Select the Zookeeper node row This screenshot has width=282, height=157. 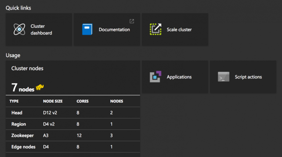click(73, 135)
